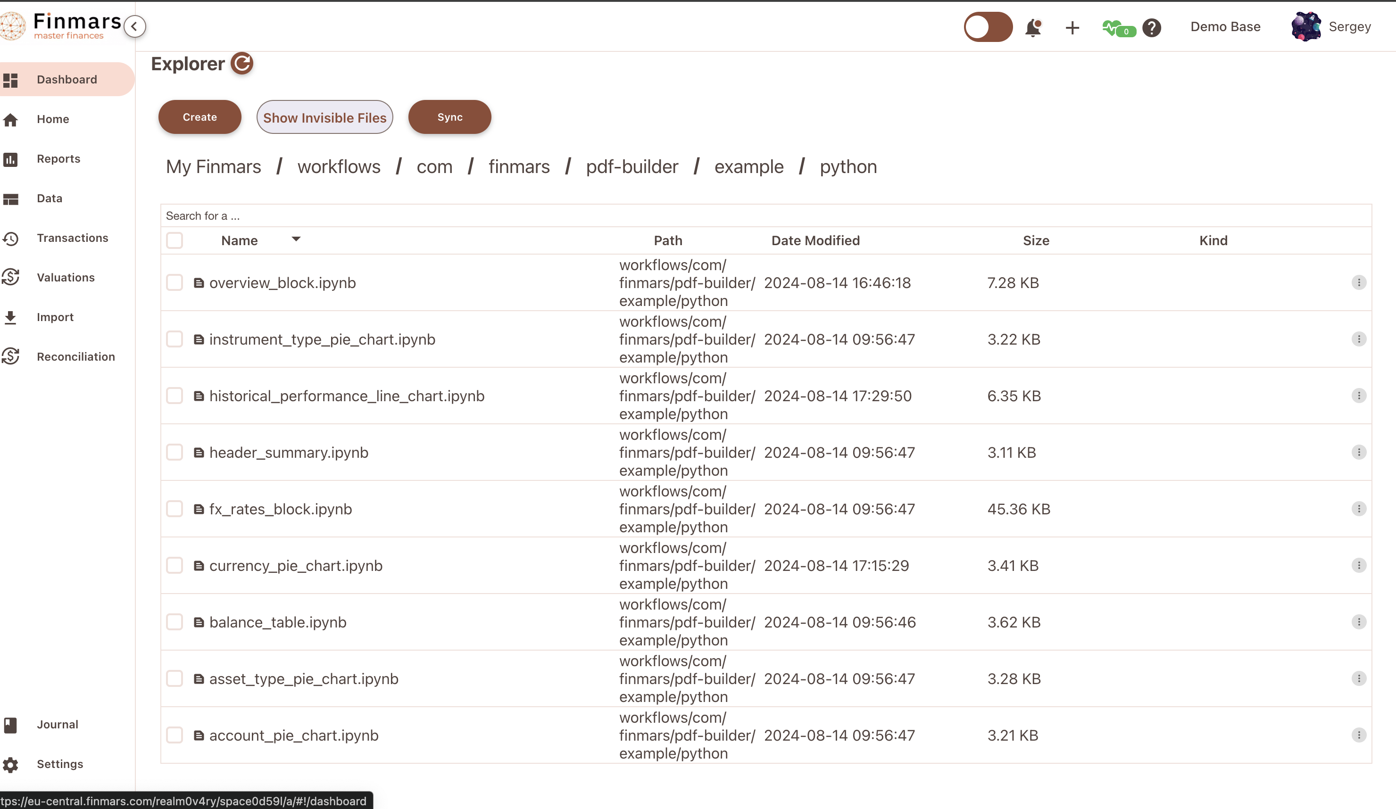Check the box for header_summary.ipynb
Viewport: 1396px width, 809px height.
coord(174,452)
